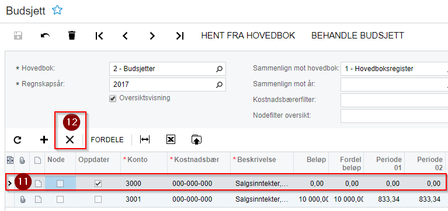Refresh the budget grid
448x211 pixels.
point(18,140)
